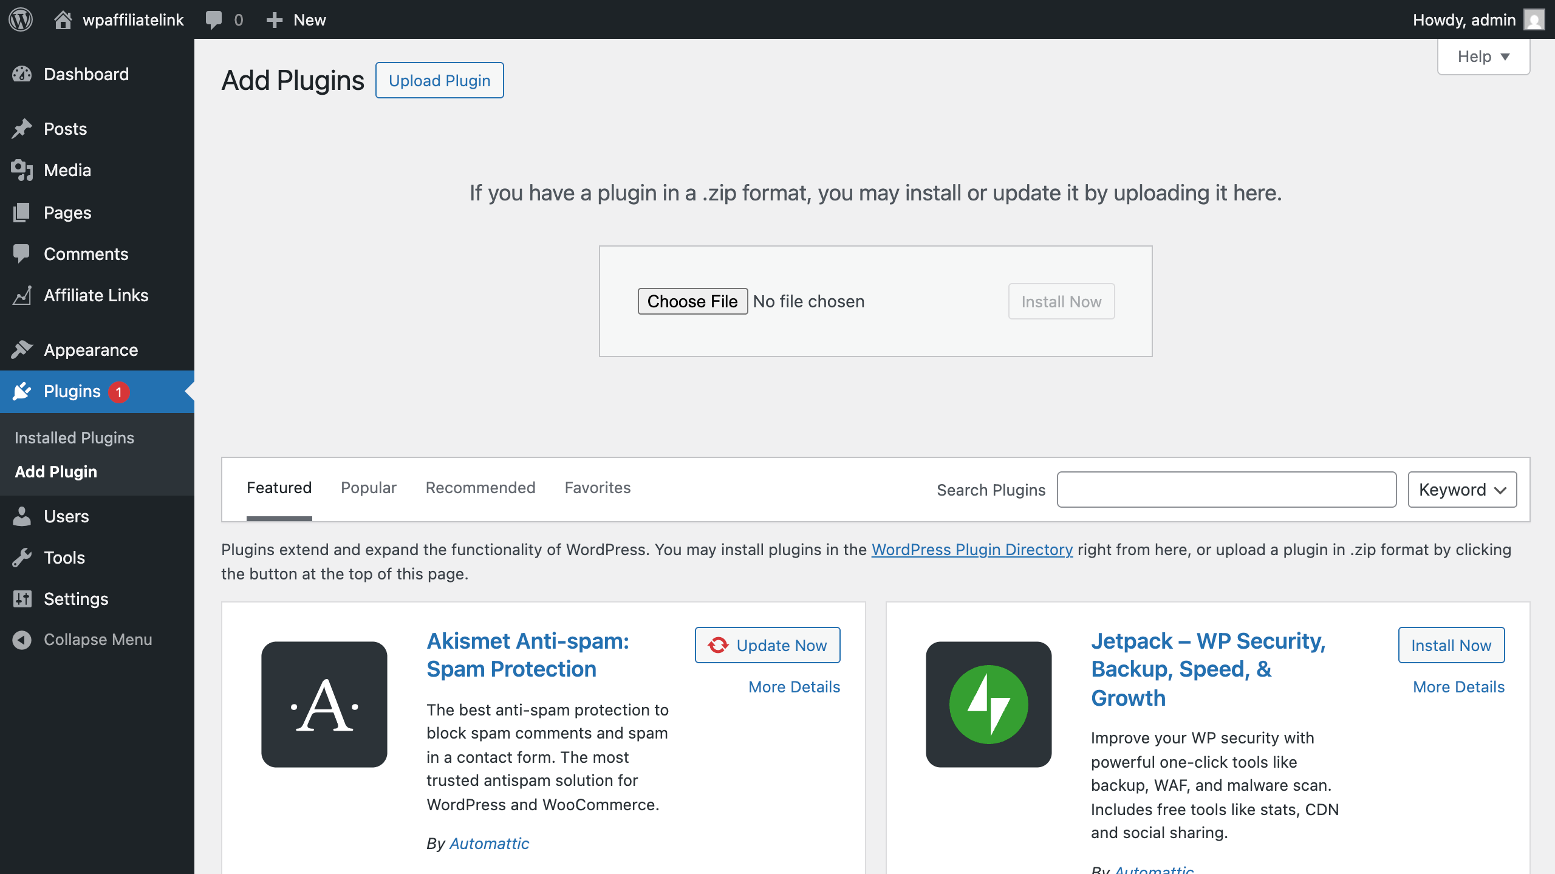Open Add Plugin submenu item
Viewport: 1555px width, 874px height.
click(56, 472)
